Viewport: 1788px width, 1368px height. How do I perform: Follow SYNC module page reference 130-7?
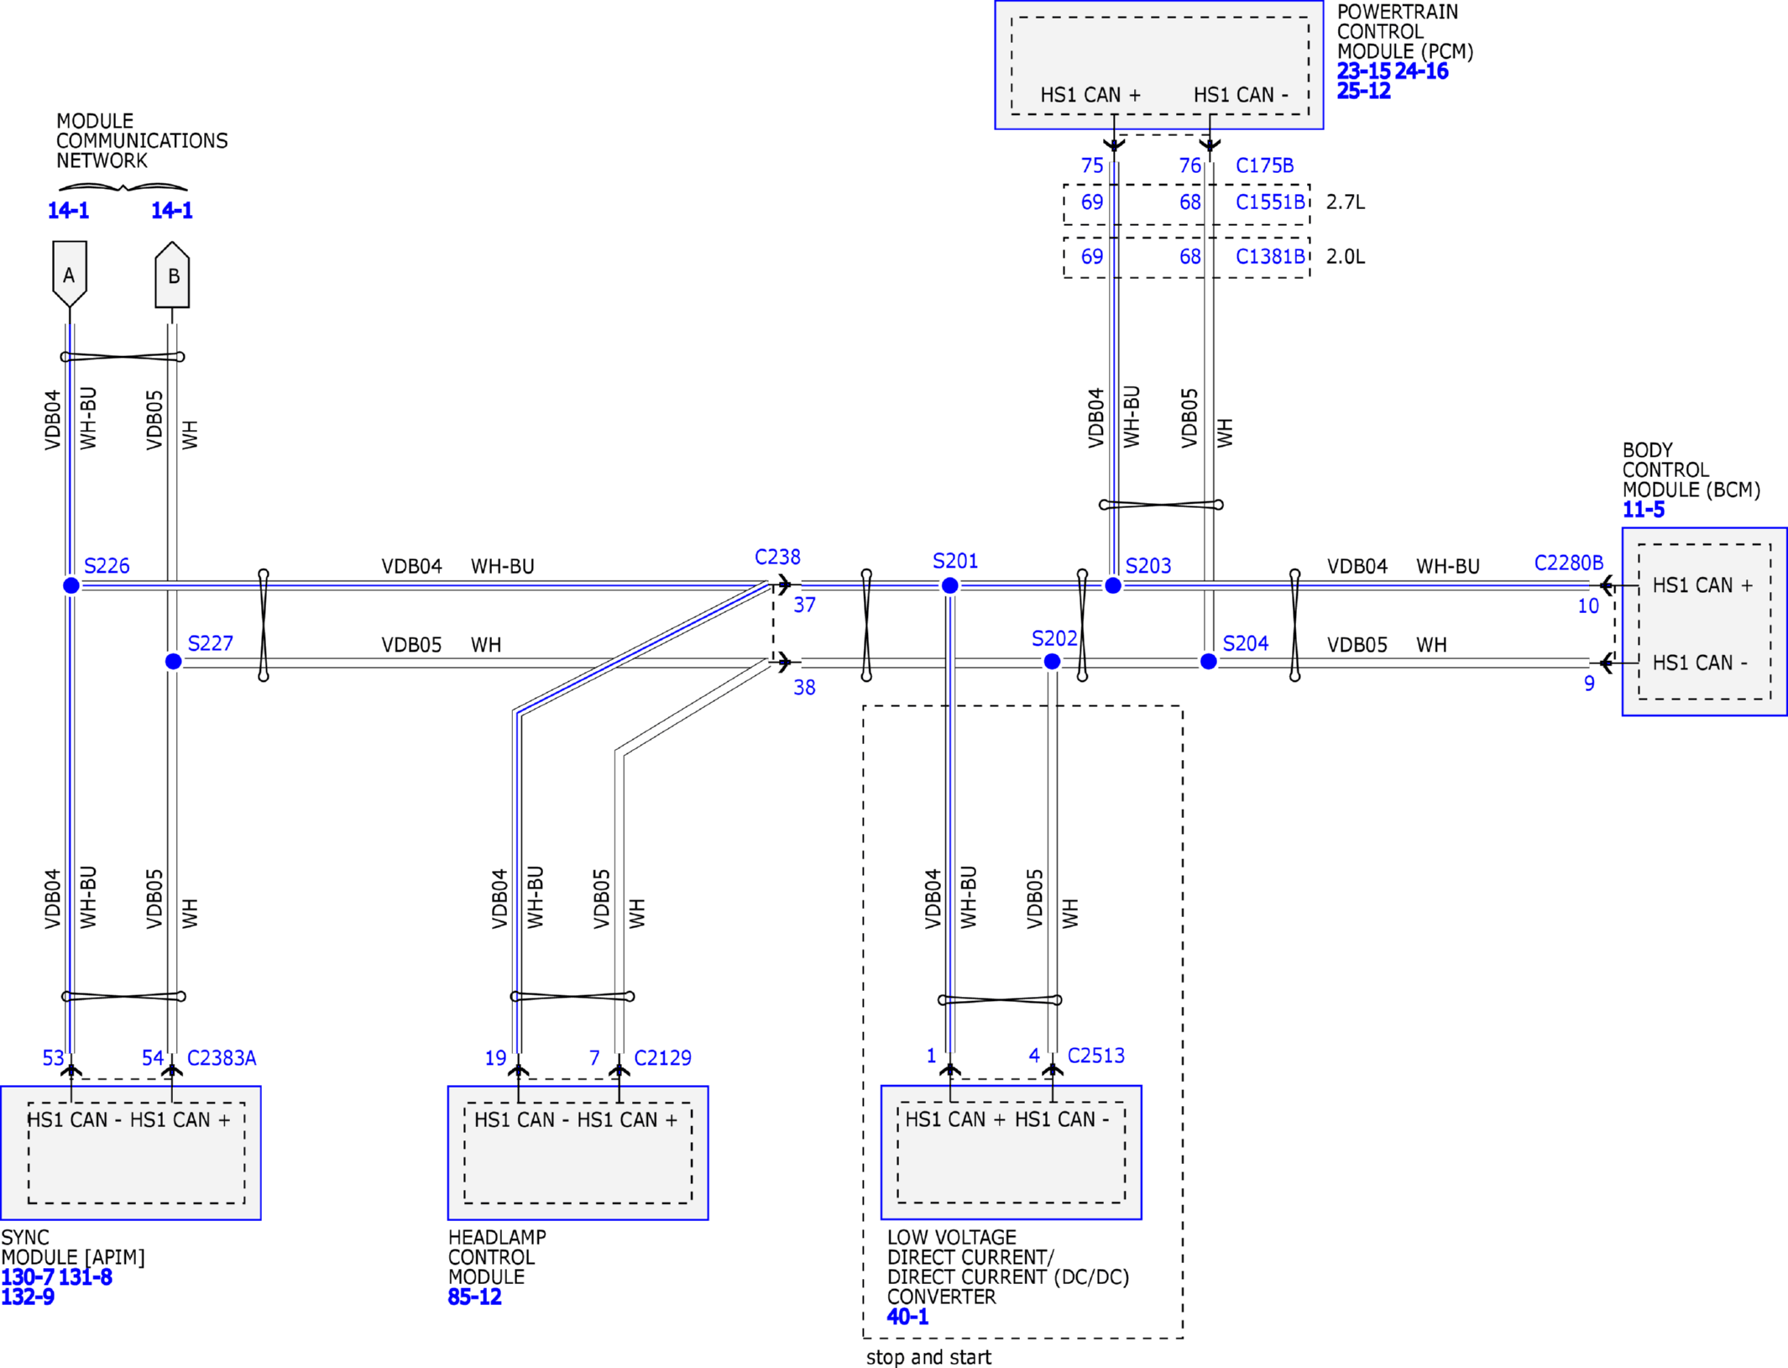click(28, 1277)
